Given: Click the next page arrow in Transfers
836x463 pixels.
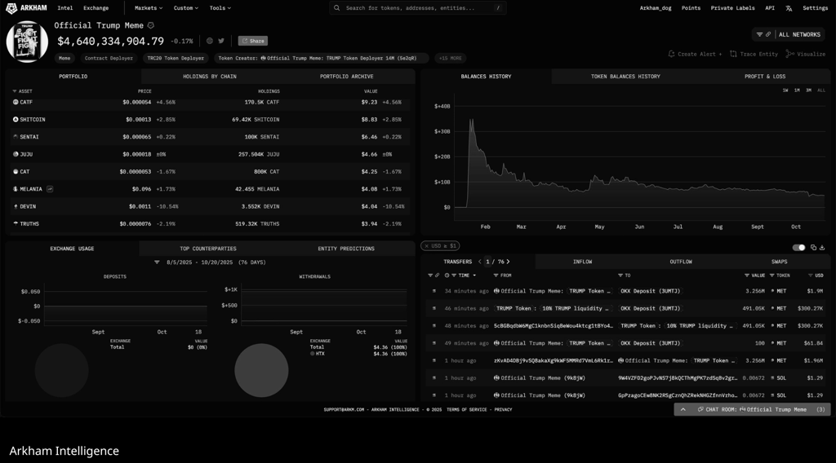Looking at the screenshot, I should [508, 262].
